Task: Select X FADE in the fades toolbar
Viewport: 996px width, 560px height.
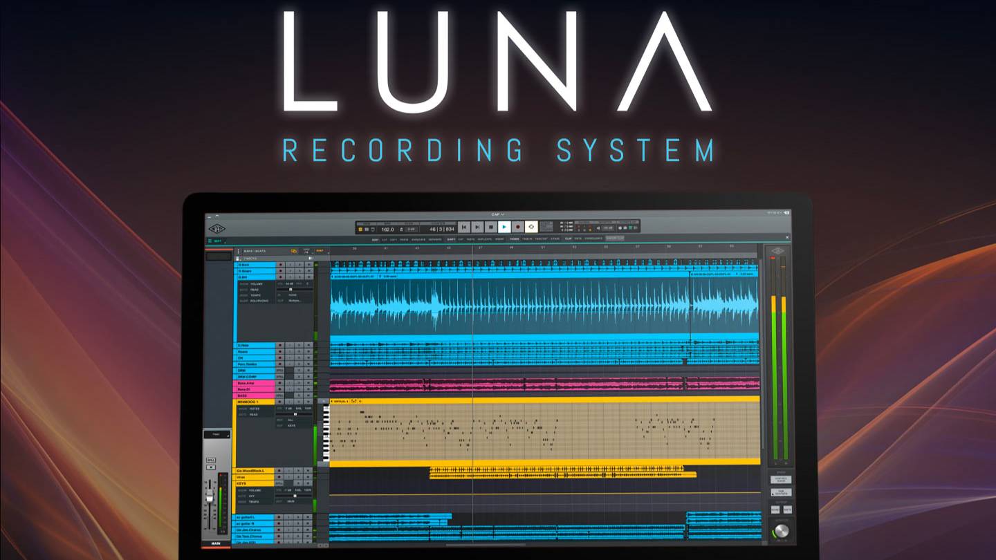Action: pyautogui.click(x=555, y=239)
